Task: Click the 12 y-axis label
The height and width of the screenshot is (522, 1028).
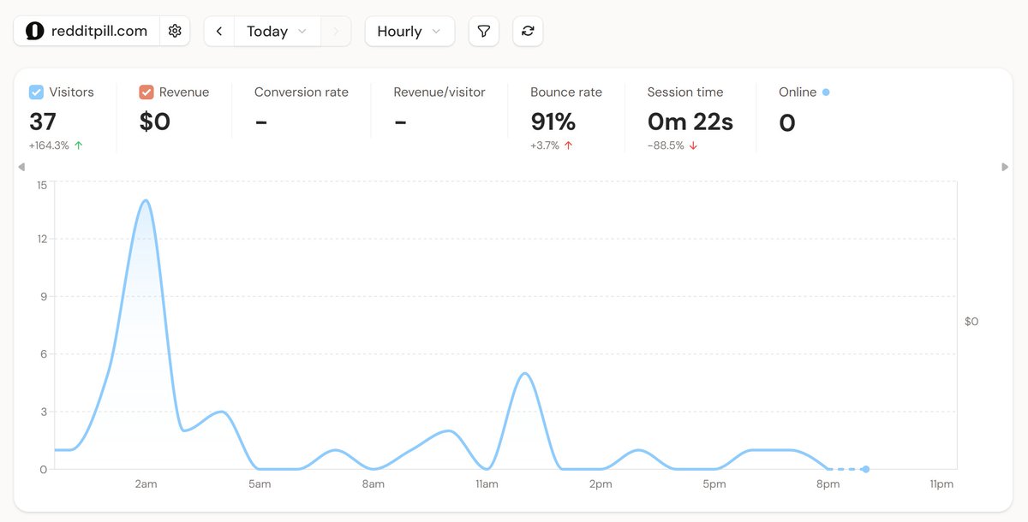Action: click(41, 239)
